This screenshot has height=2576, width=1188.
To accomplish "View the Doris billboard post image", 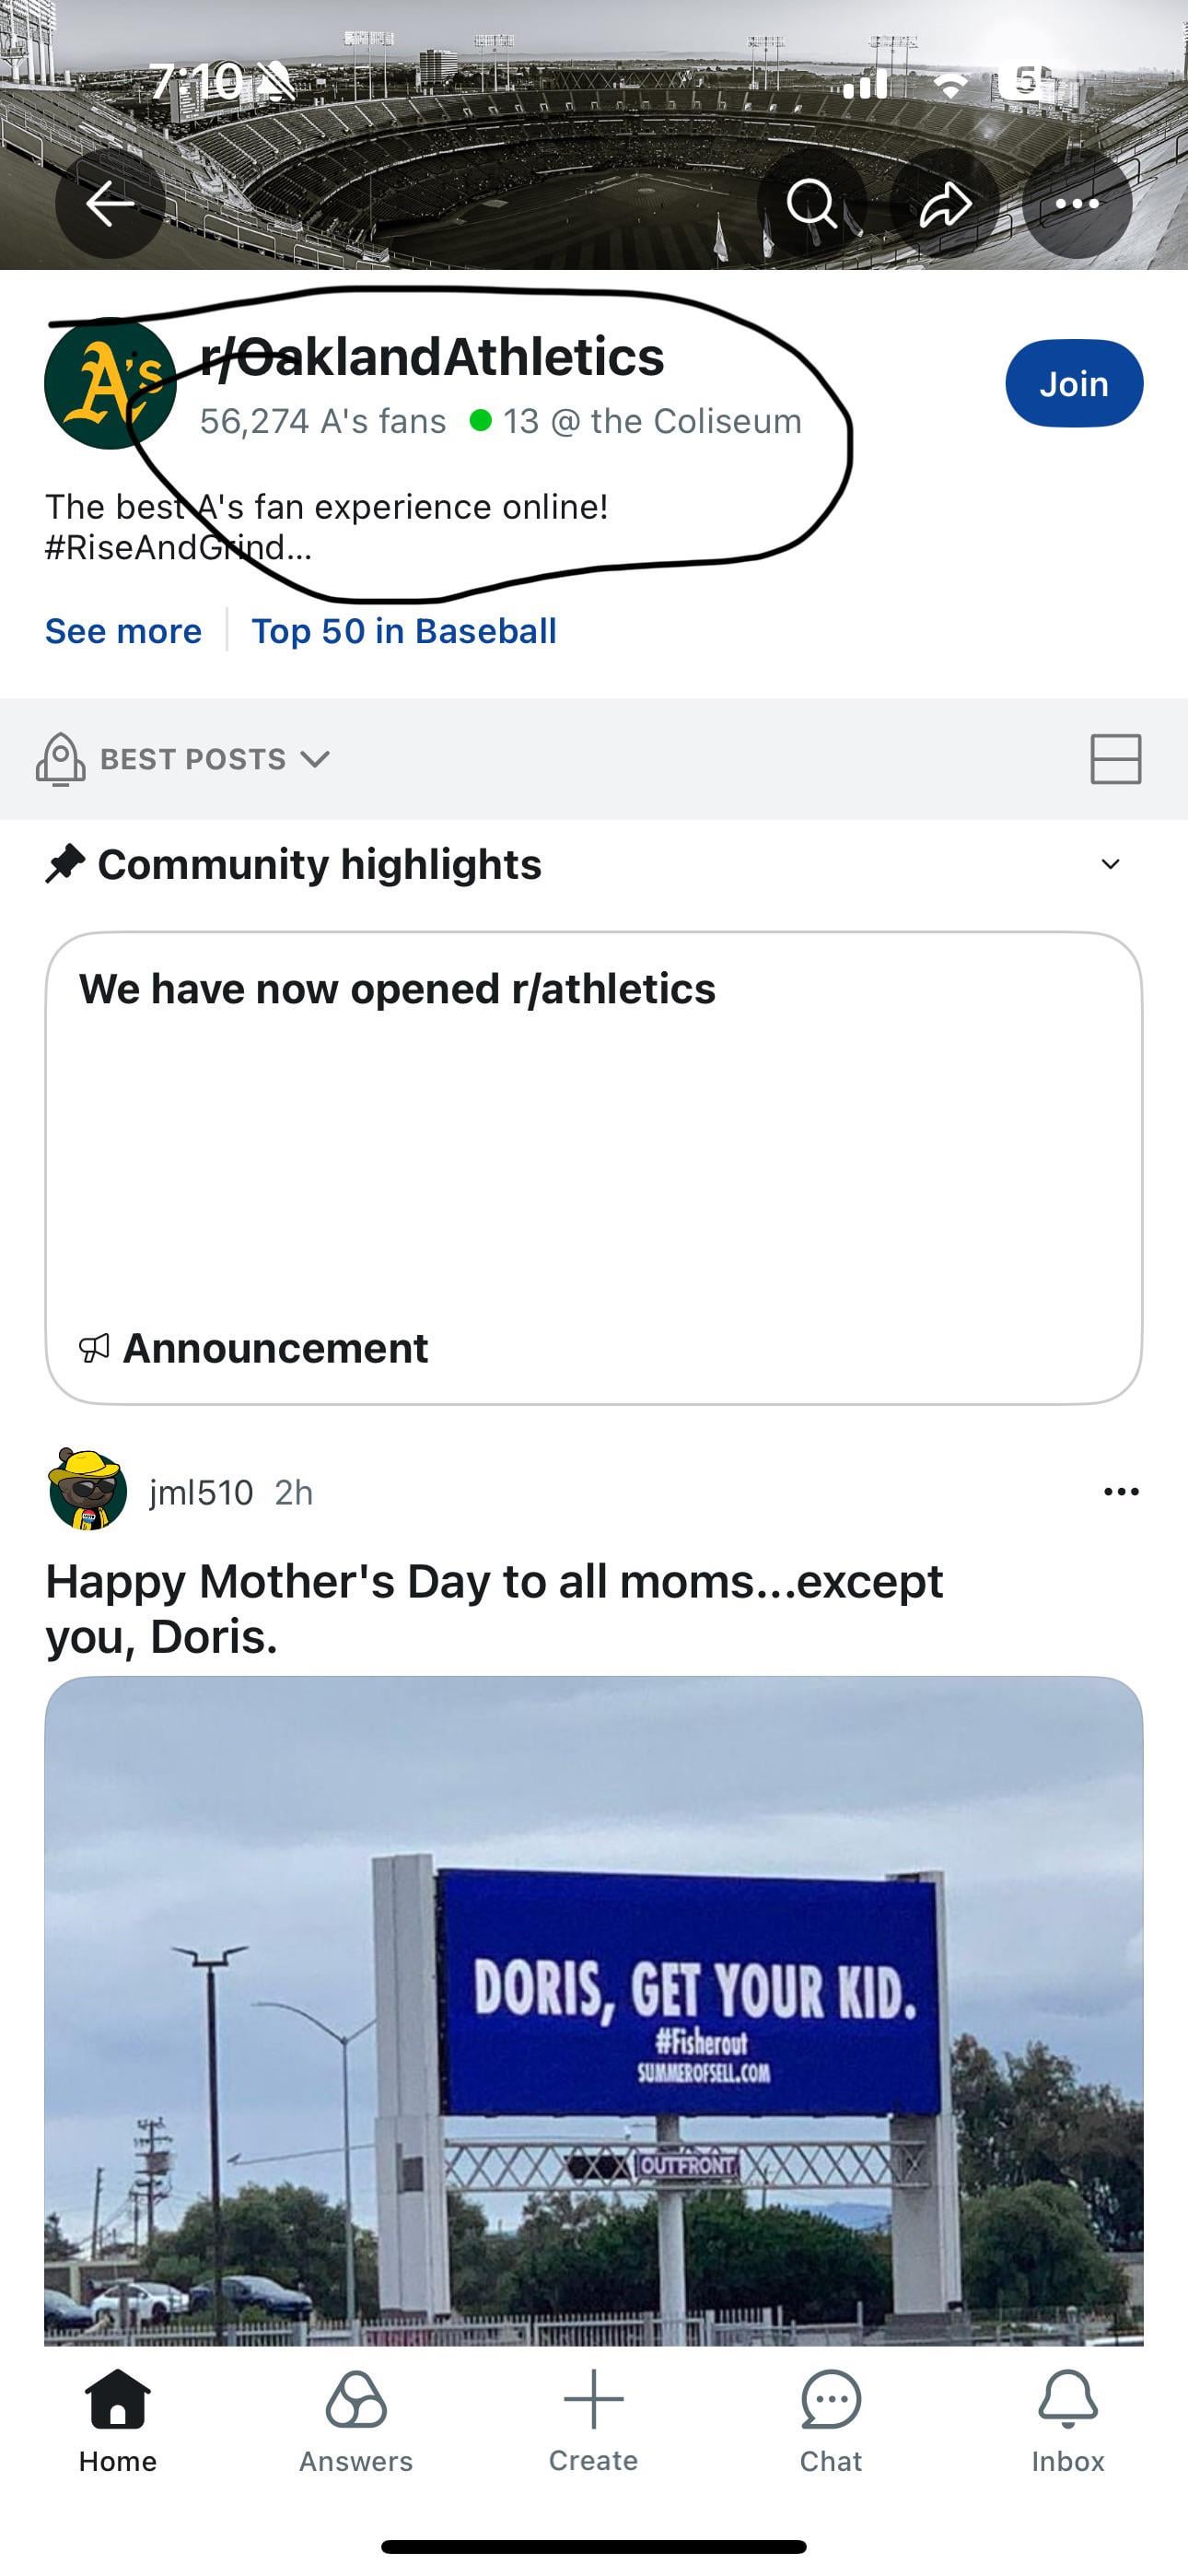I will [x=594, y=2010].
